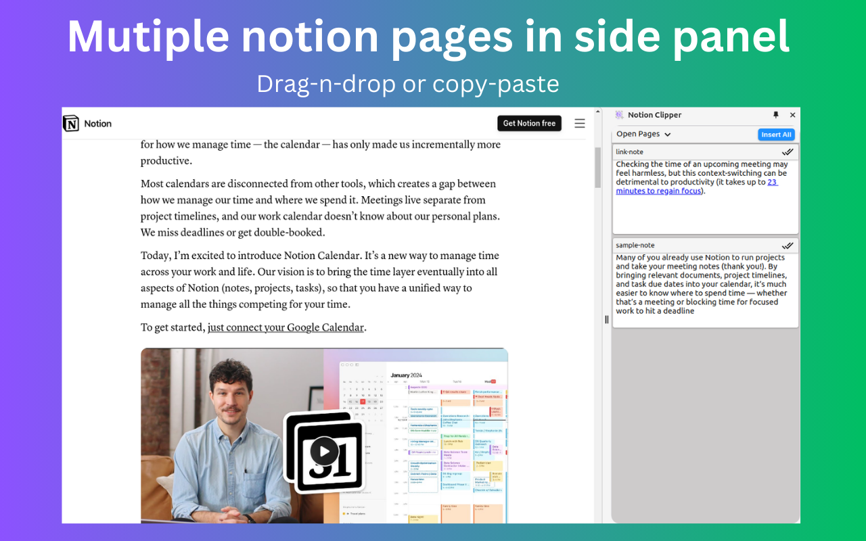
Task: Click inside the link-note text area
Action: 706,197
